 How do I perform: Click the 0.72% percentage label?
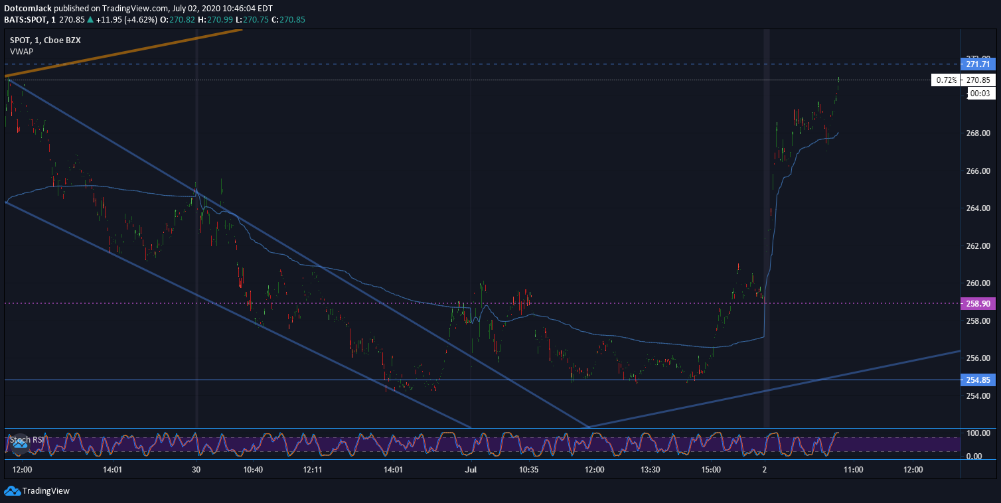click(x=946, y=80)
